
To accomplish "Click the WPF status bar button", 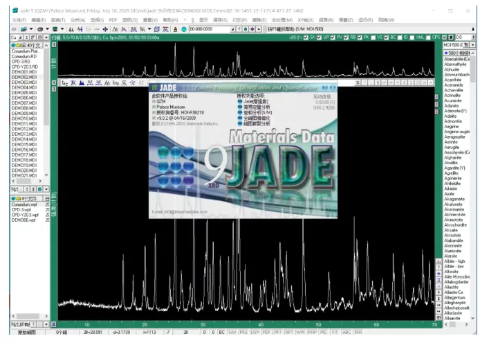I will tap(300, 332).
